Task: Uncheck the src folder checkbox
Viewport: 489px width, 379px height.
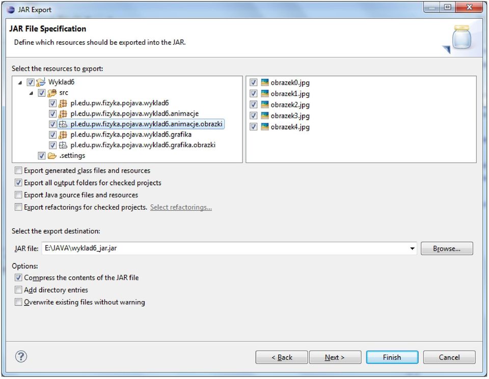Action: point(41,93)
